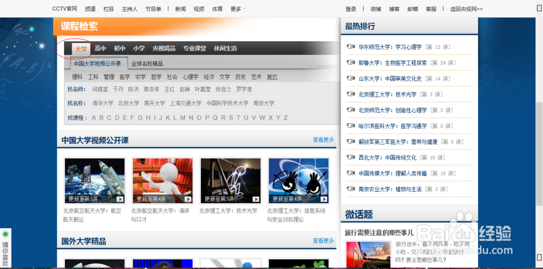This screenshot has height=269, width=543.
Task: Select teacher 于丹
Action: [118, 90]
